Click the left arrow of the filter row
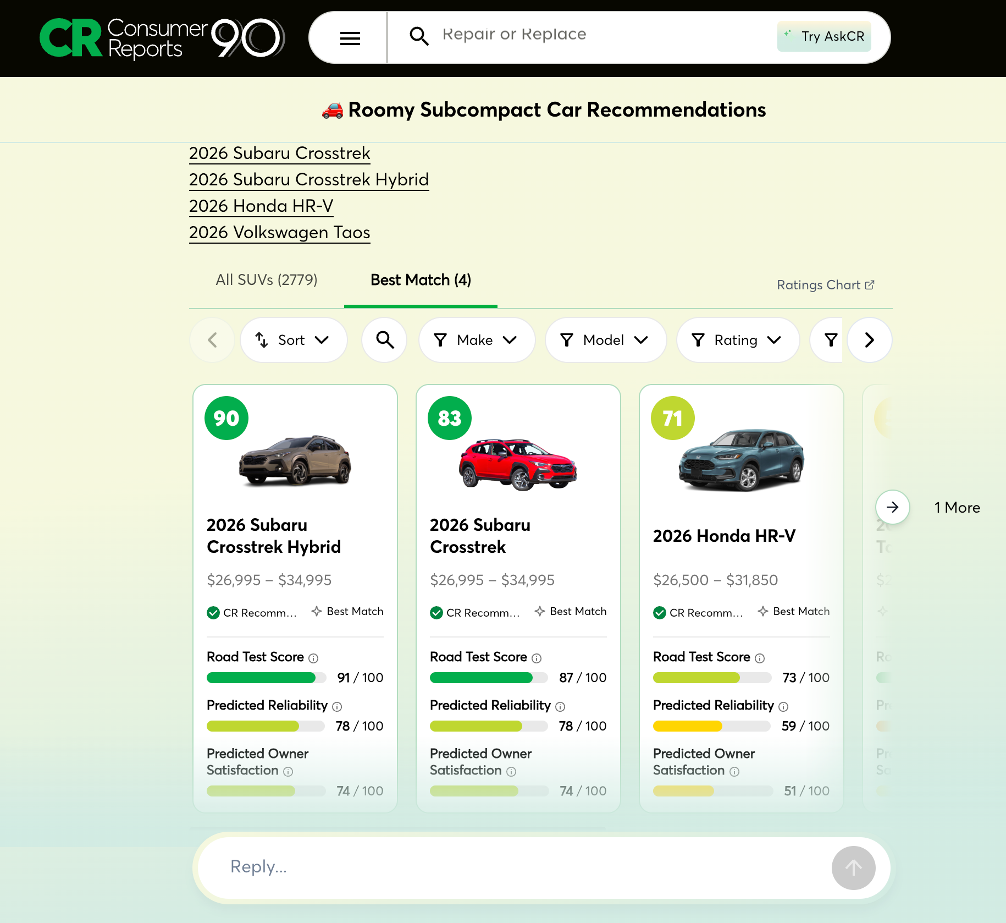Image resolution: width=1006 pixels, height=923 pixels. click(212, 340)
